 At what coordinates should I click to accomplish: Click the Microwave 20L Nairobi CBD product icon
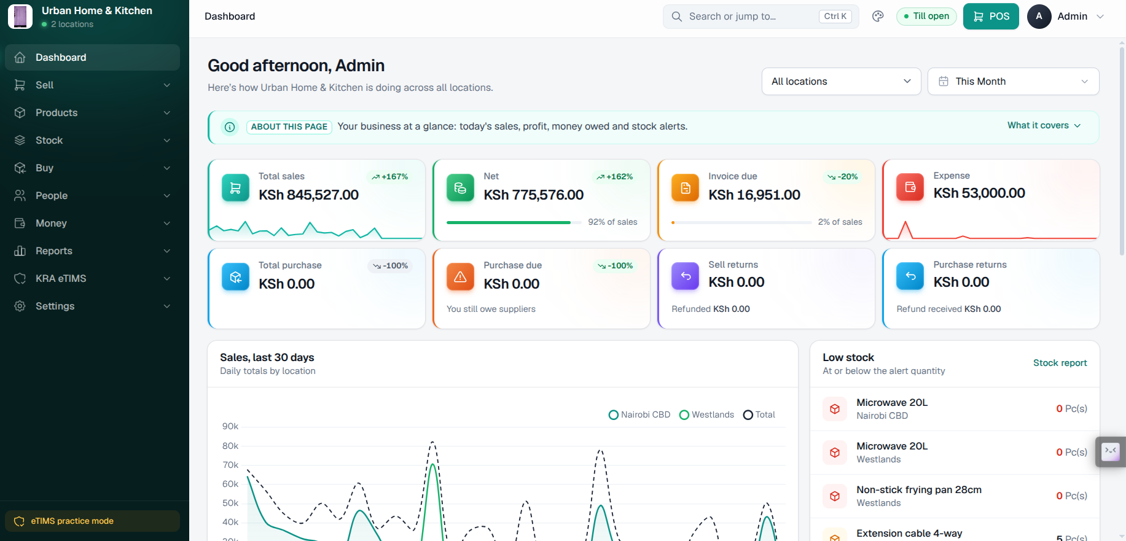835,409
